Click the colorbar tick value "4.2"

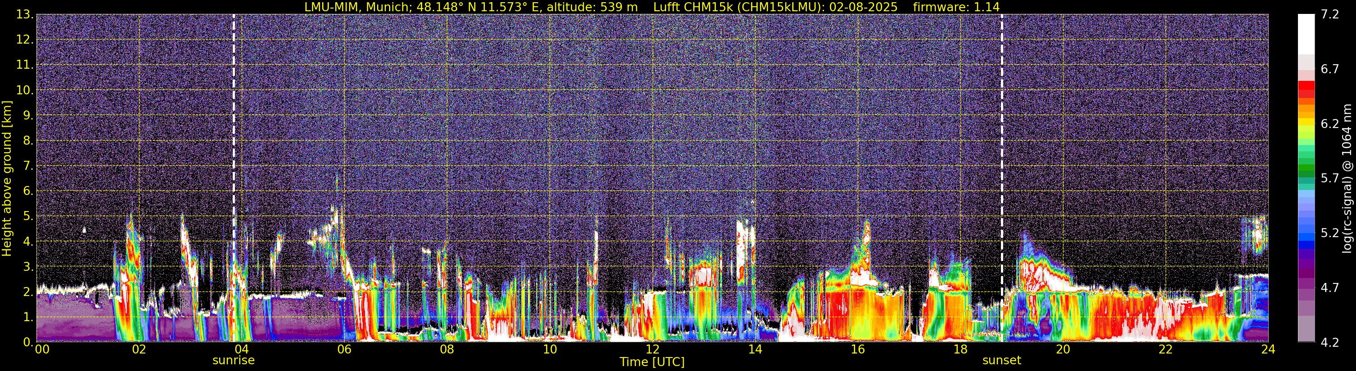coord(1330,342)
